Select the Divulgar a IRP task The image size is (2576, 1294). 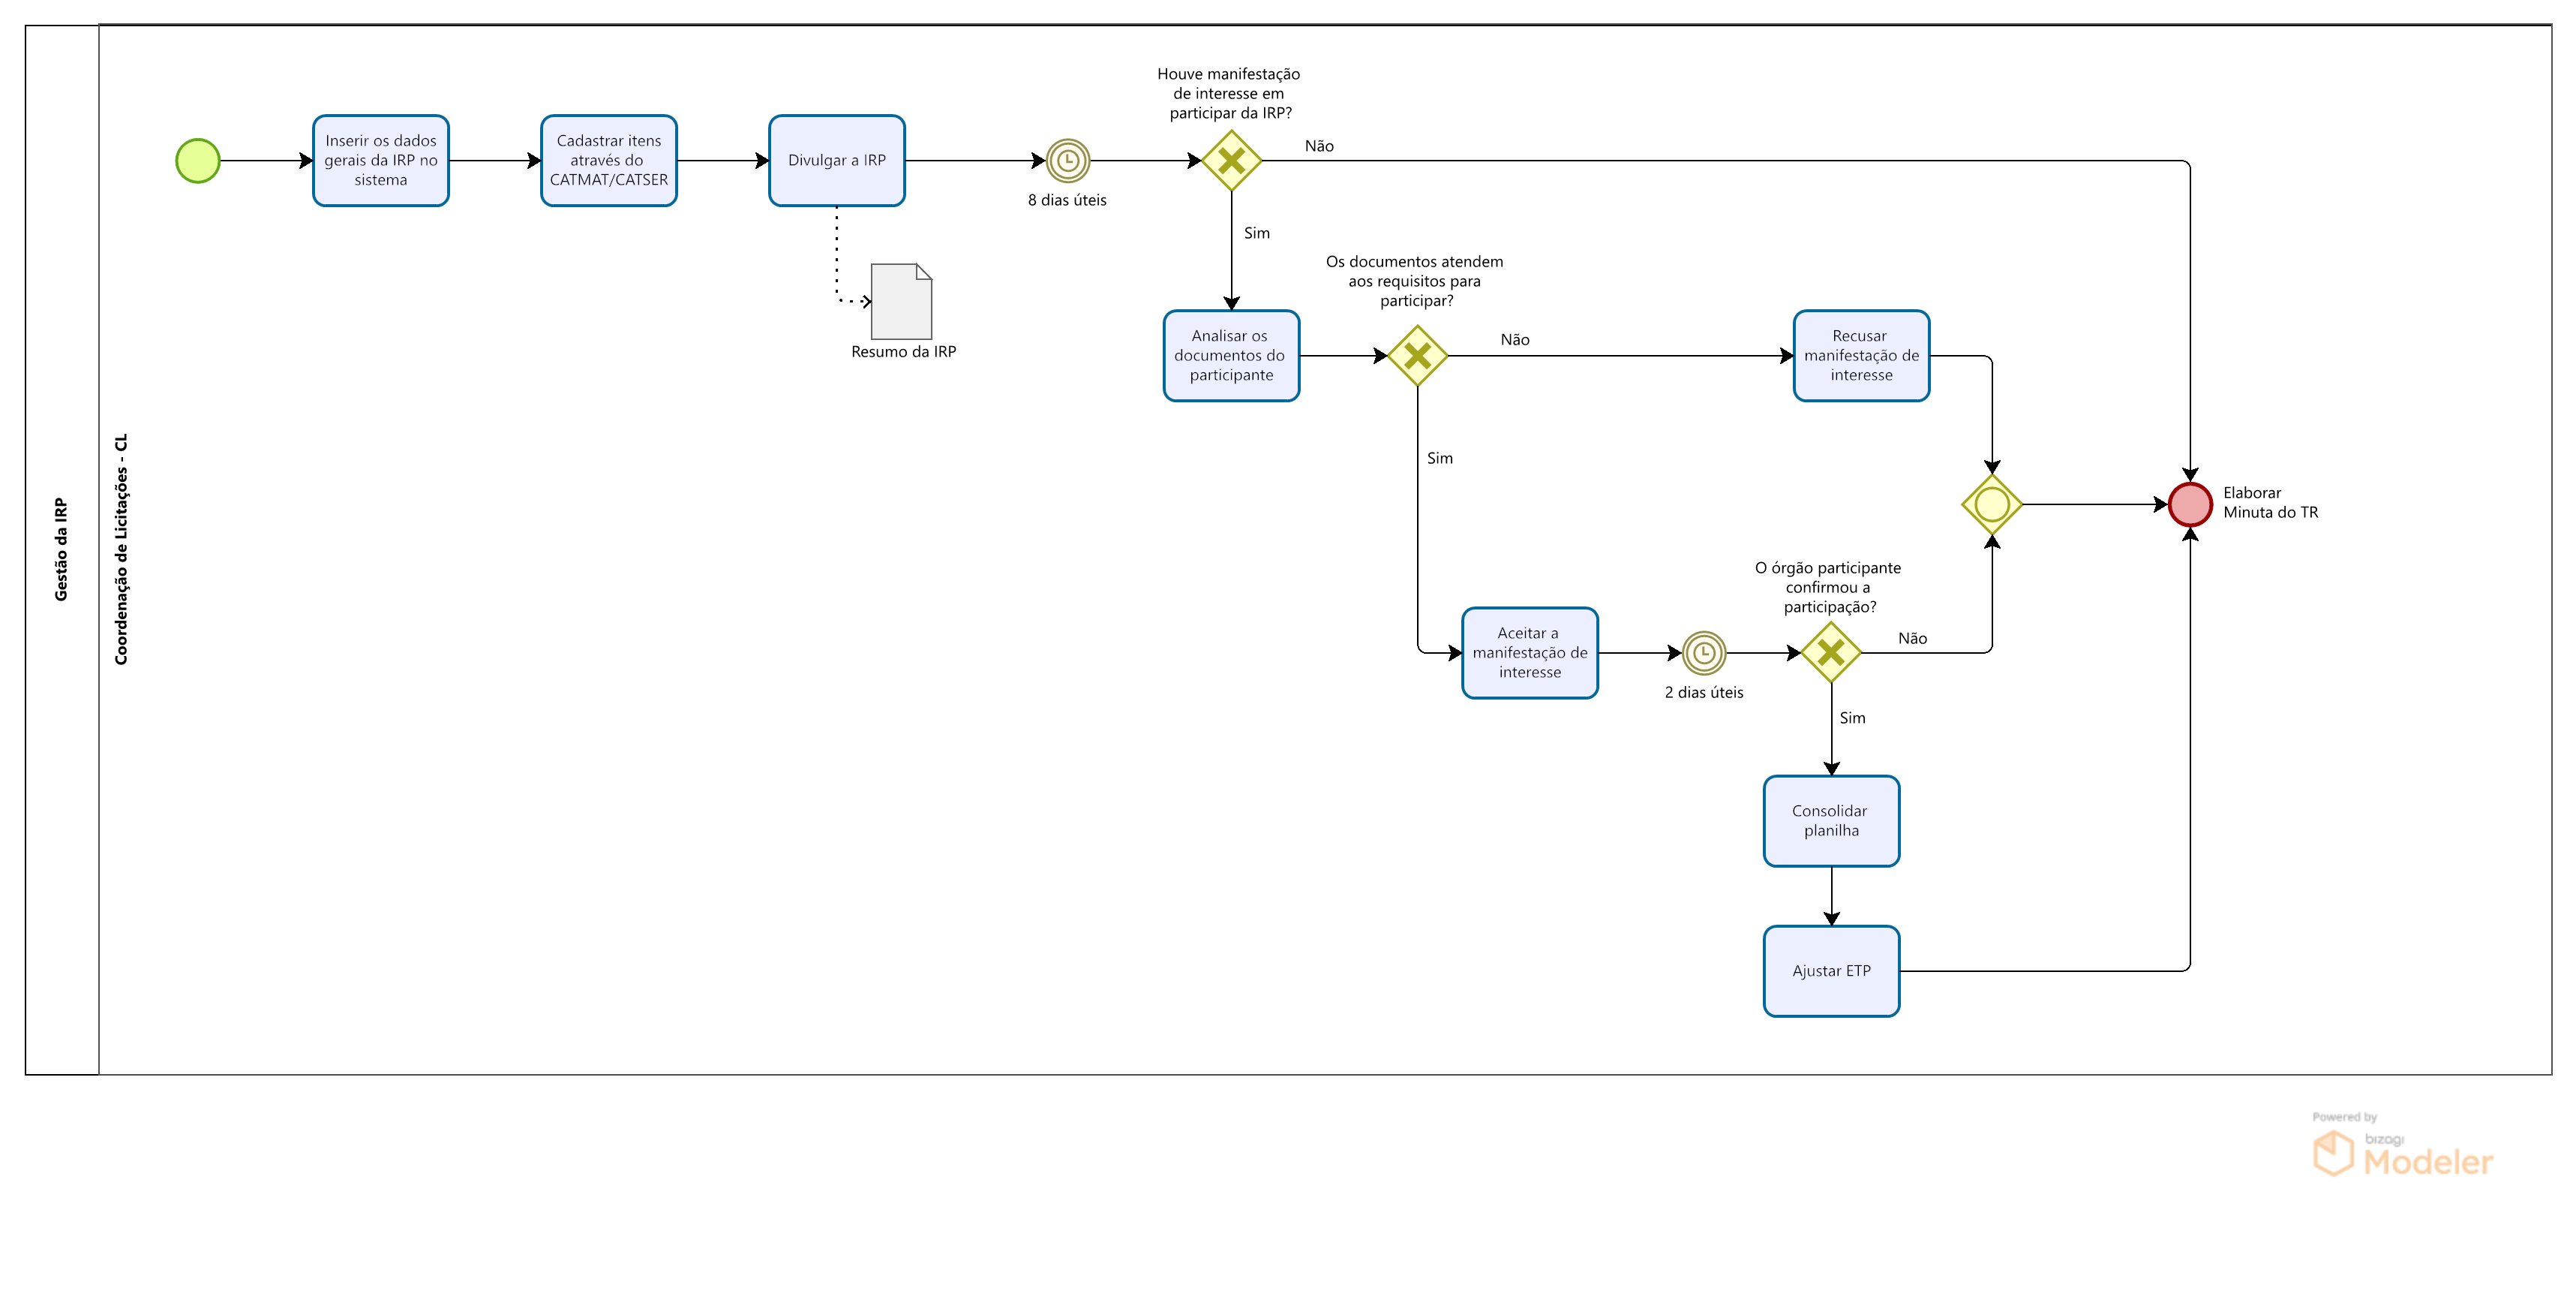[837, 161]
